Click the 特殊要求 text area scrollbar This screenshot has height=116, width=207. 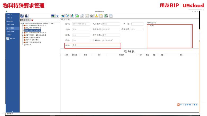click(191, 36)
